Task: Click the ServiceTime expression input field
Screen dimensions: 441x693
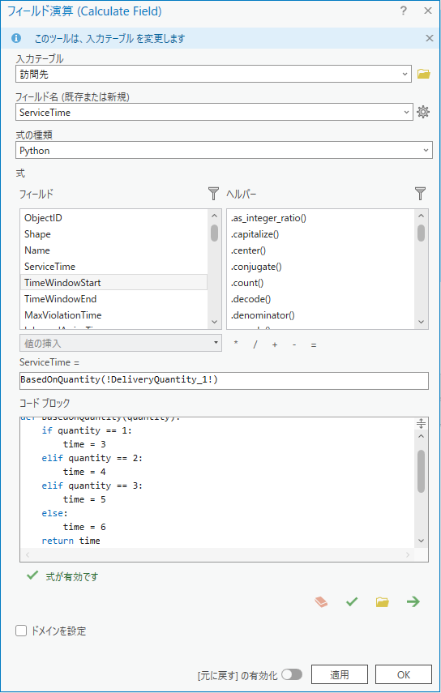Action: coord(224,380)
